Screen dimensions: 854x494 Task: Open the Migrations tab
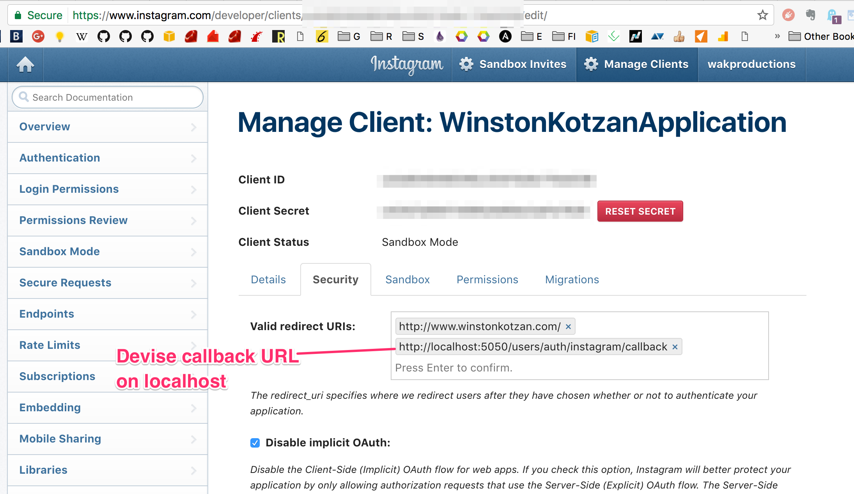[572, 280]
